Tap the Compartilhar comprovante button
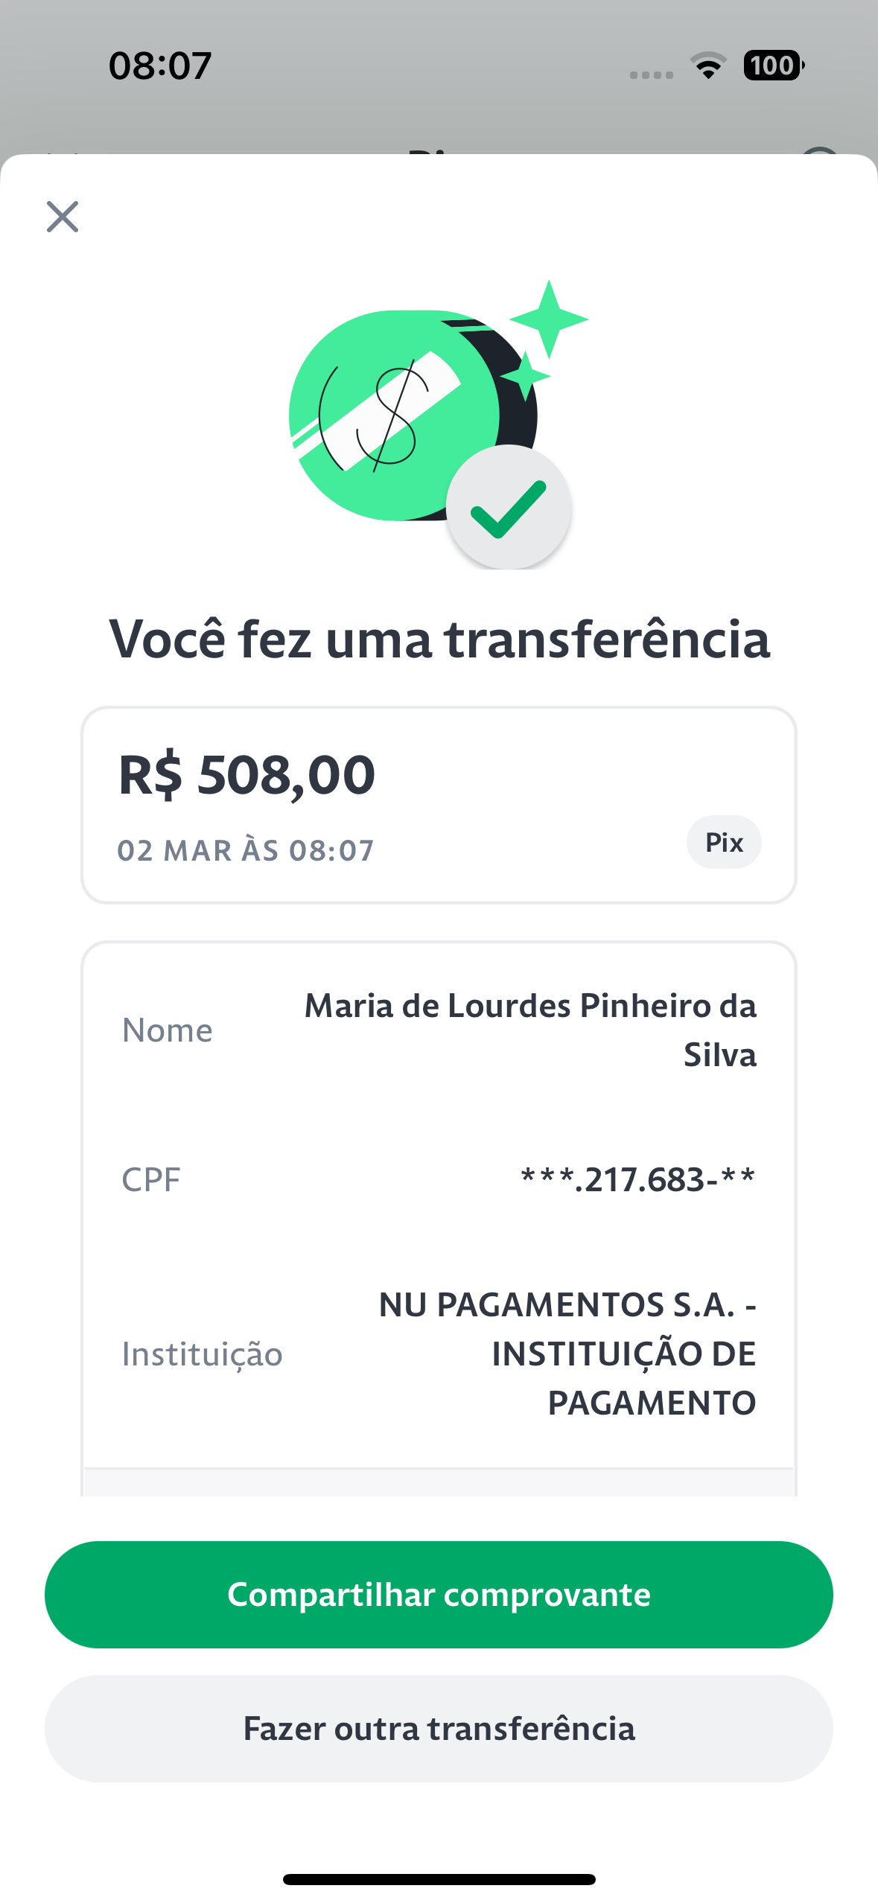The image size is (878, 1903). (439, 1595)
